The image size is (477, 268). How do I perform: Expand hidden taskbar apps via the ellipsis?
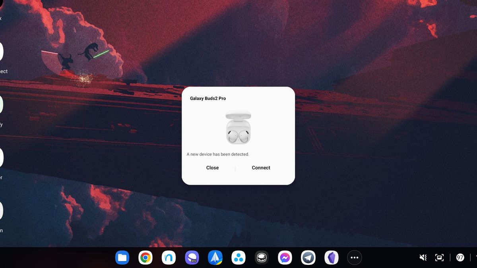(x=354, y=257)
